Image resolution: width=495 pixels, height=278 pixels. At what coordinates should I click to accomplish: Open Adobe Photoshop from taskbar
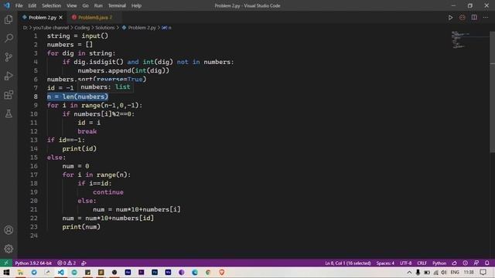[x=155, y=273]
